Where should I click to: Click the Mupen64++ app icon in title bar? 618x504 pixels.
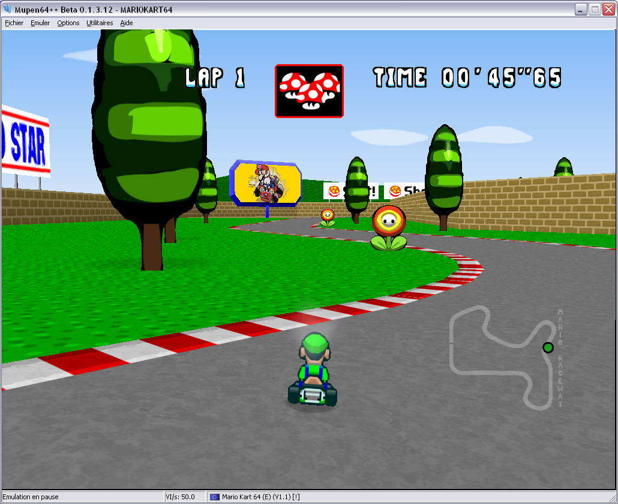pyautogui.click(x=7, y=9)
